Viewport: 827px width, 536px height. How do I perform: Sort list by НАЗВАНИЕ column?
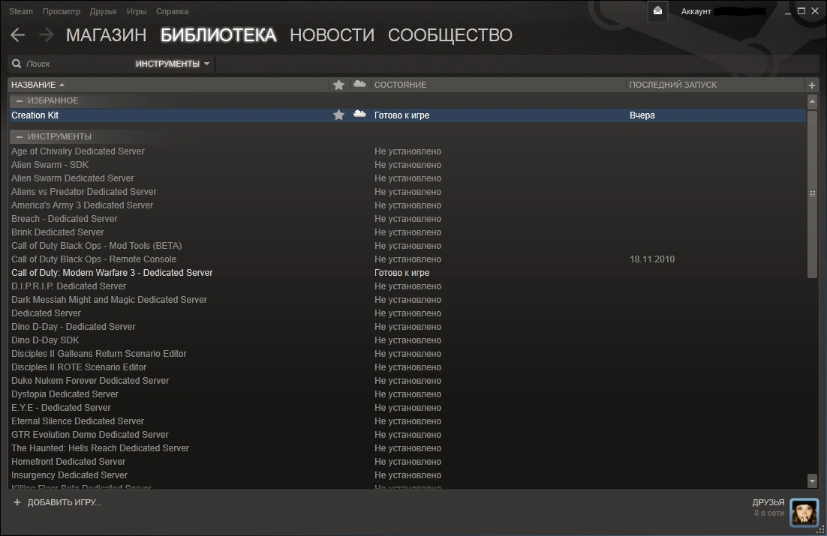click(38, 85)
